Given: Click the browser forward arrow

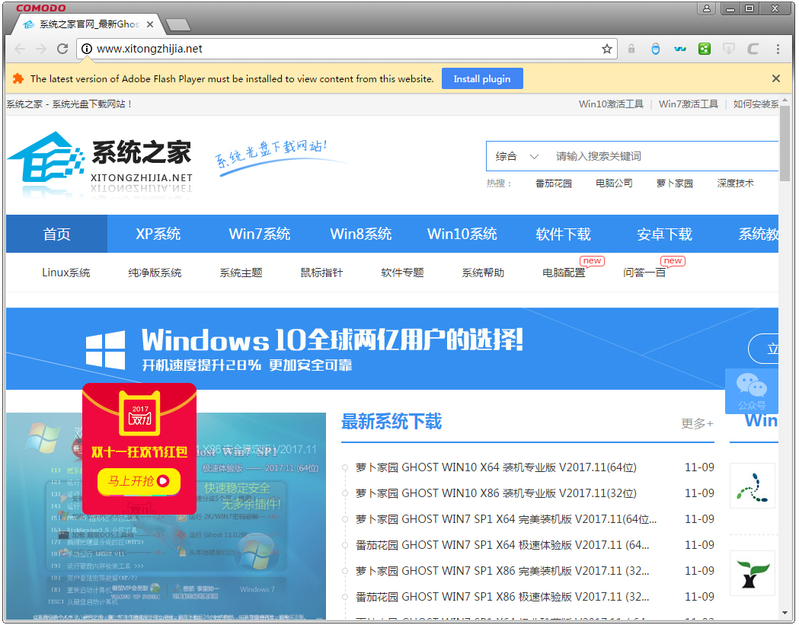Looking at the screenshot, I should coord(41,49).
